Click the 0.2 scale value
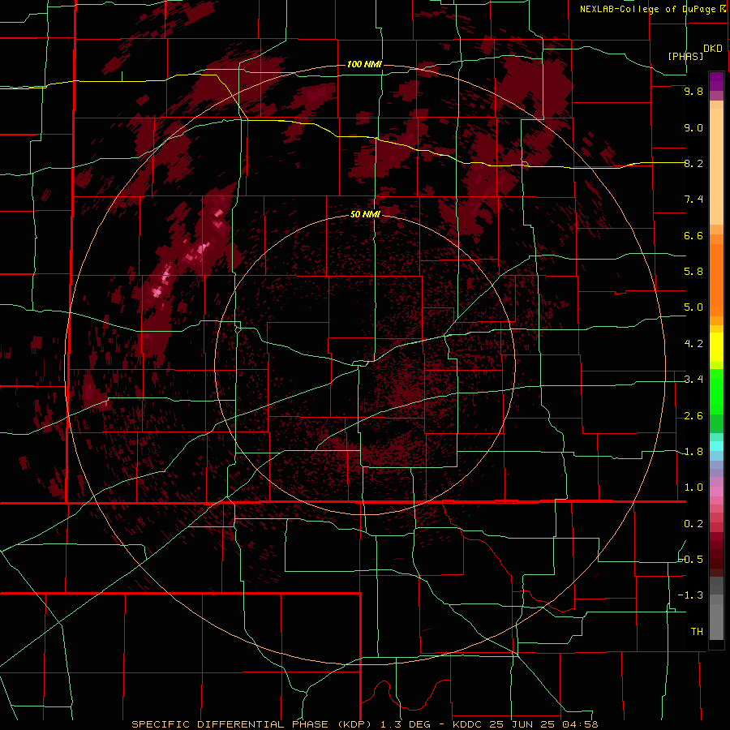Image resolution: width=730 pixels, height=730 pixels. pos(693,524)
